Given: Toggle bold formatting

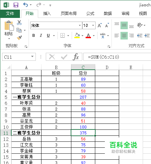Looking at the screenshot, I should point(34,36).
